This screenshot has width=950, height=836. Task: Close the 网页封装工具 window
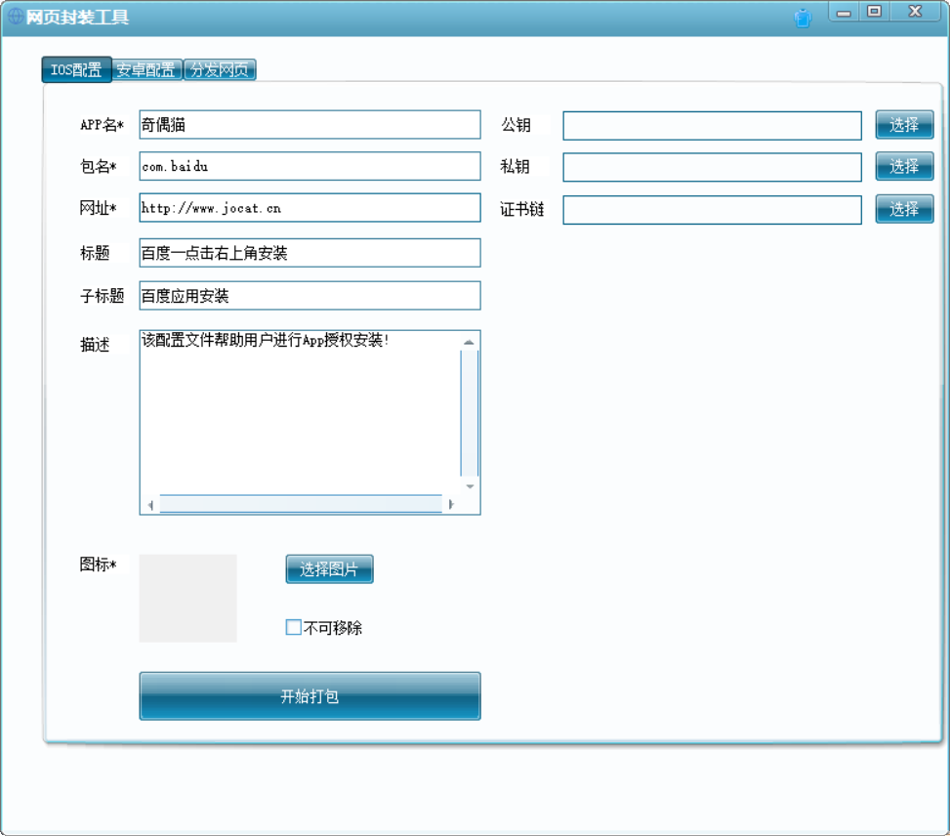(x=916, y=12)
